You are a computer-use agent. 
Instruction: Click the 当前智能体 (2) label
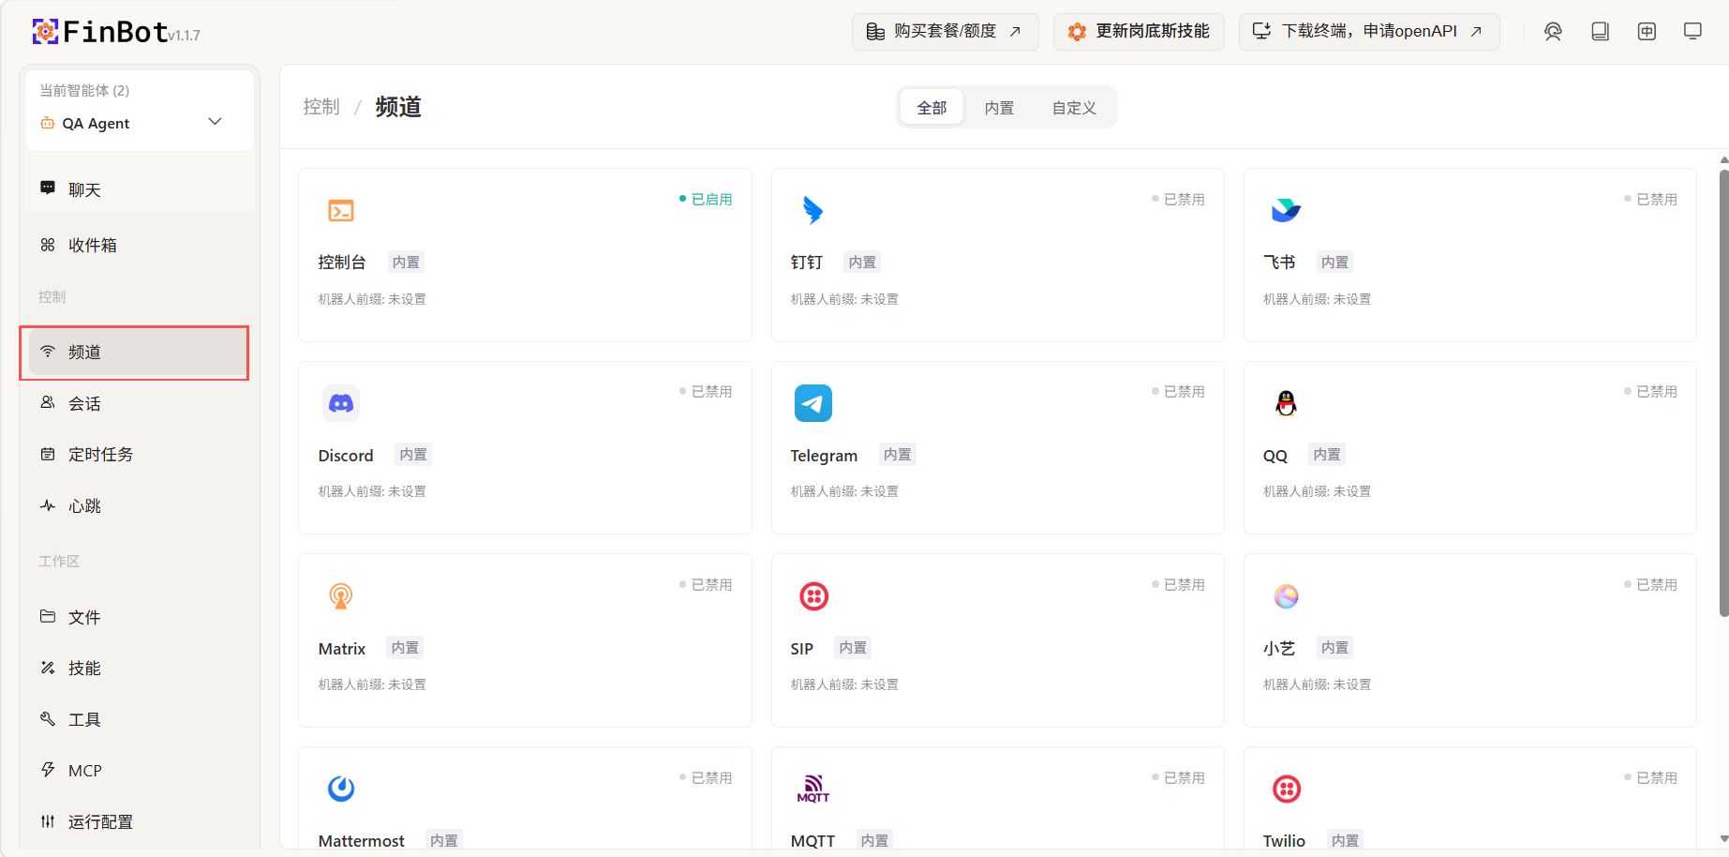(84, 90)
